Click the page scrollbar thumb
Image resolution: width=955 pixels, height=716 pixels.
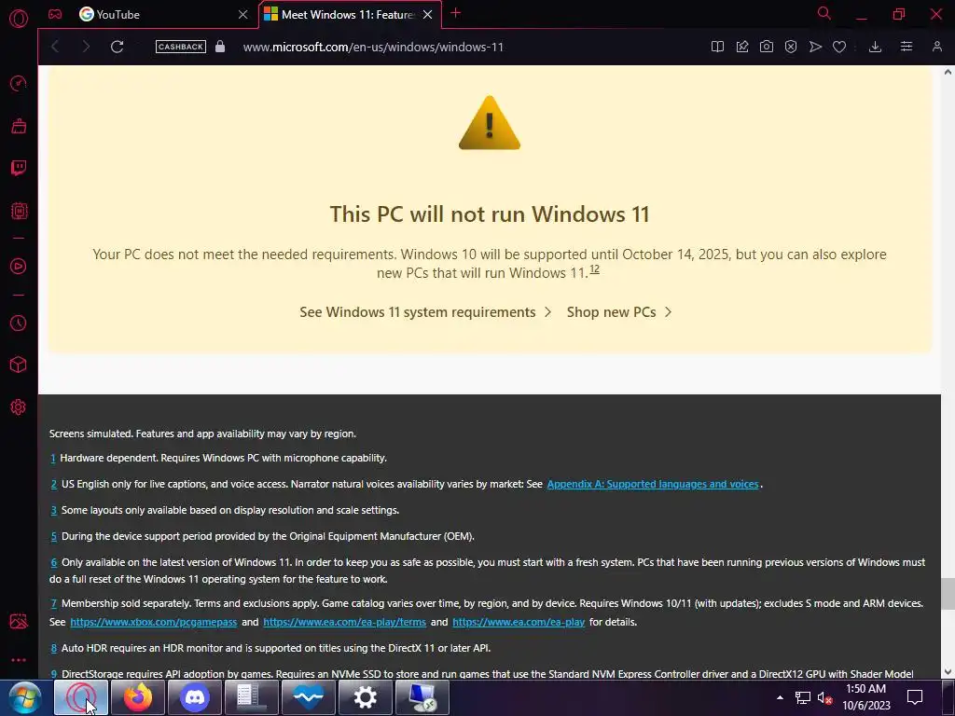pos(948,594)
